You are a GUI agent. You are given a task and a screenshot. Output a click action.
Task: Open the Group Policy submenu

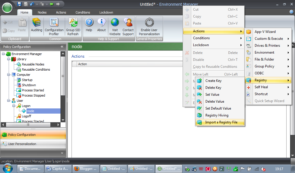[x=268, y=66]
